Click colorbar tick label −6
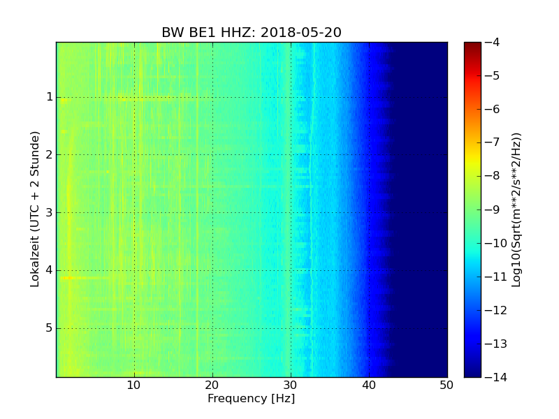Image resolution: width=559 pixels, height=419 pixels. coord(493,109)
